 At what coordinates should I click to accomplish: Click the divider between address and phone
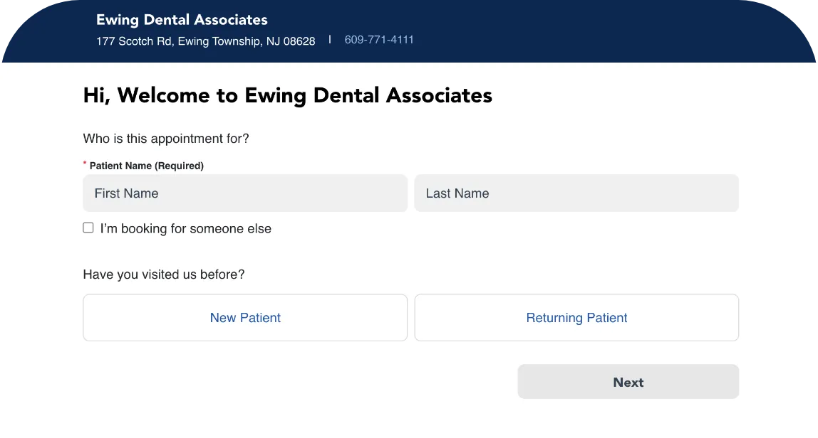[330, 40]
